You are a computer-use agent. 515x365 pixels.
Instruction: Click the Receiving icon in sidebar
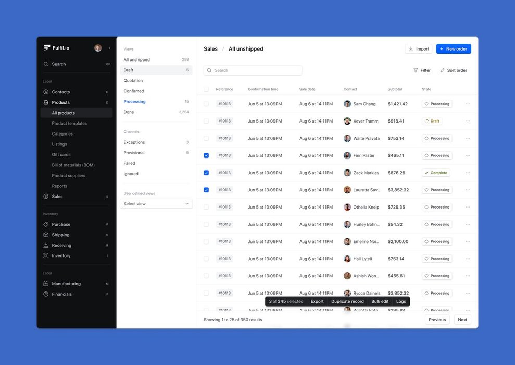pos(46,245)
